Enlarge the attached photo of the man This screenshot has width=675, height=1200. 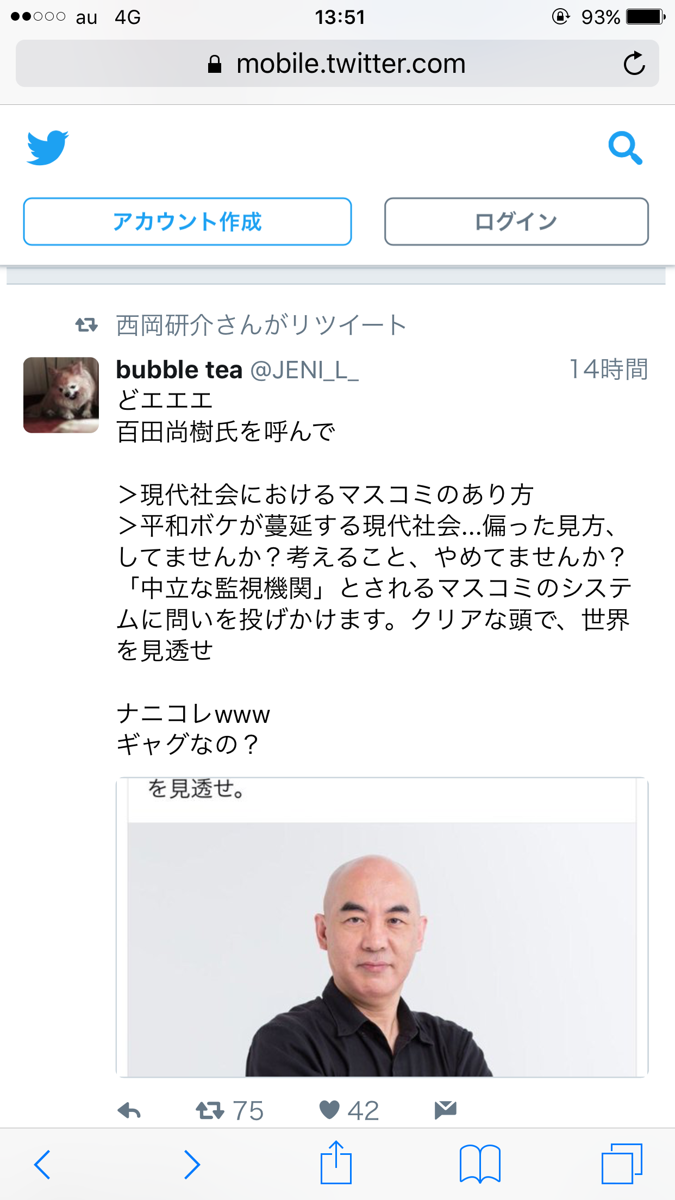pyautogui.click(x=382, y=927)
